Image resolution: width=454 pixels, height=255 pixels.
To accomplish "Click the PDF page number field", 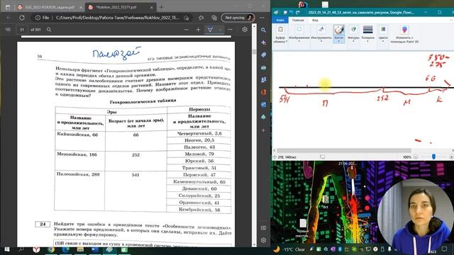I will click(22, 30).
